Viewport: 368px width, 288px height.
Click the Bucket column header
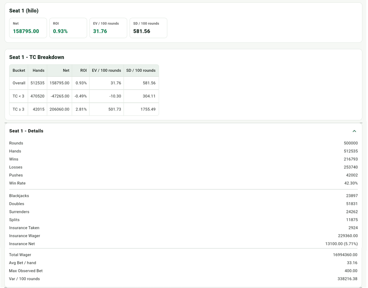pos(19,71)
